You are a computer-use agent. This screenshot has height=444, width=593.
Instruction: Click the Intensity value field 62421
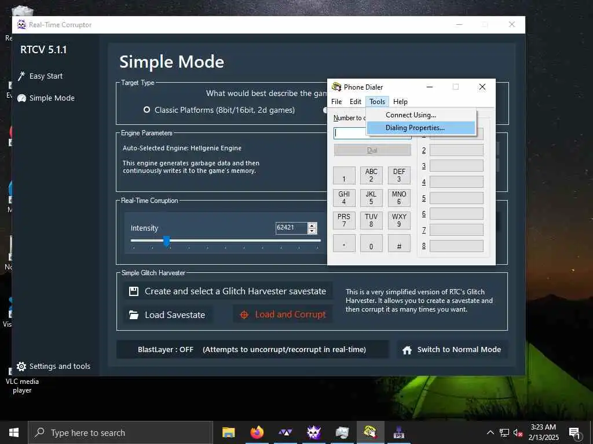tap(291, 228)
